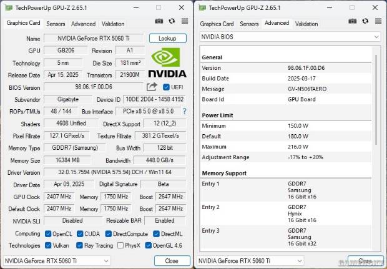Click the Lookup button

(x=167, y=39)
